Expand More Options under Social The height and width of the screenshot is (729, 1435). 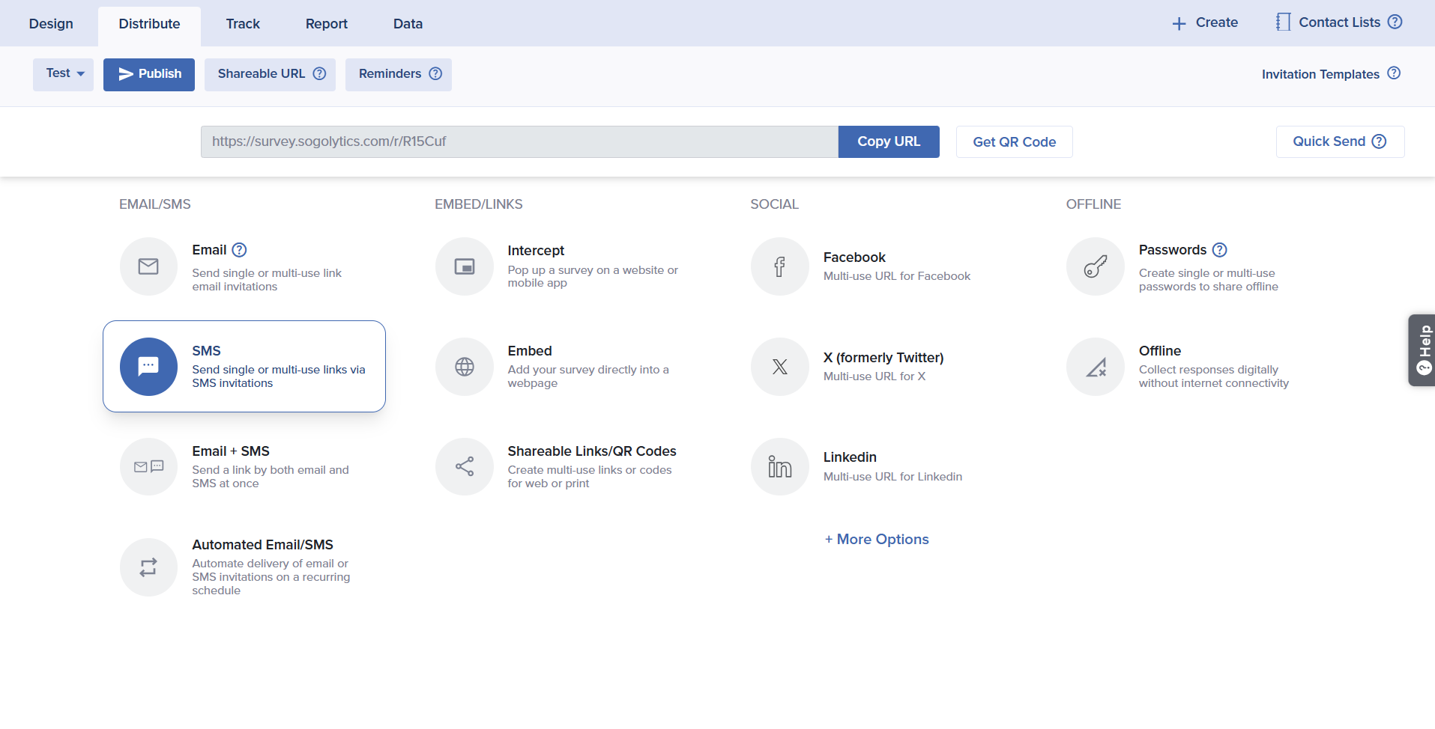[877, 540]
